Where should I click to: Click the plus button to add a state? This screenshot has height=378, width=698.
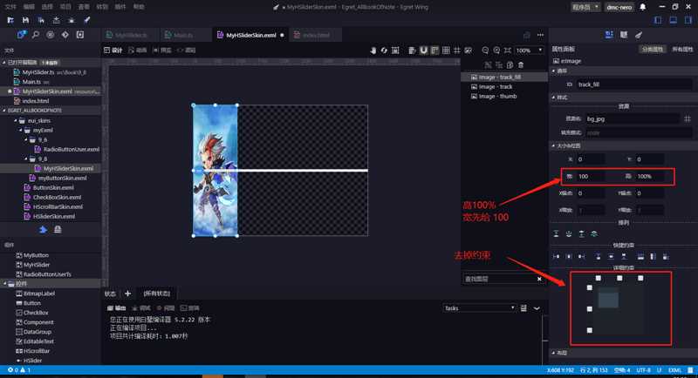click(127, 294)
